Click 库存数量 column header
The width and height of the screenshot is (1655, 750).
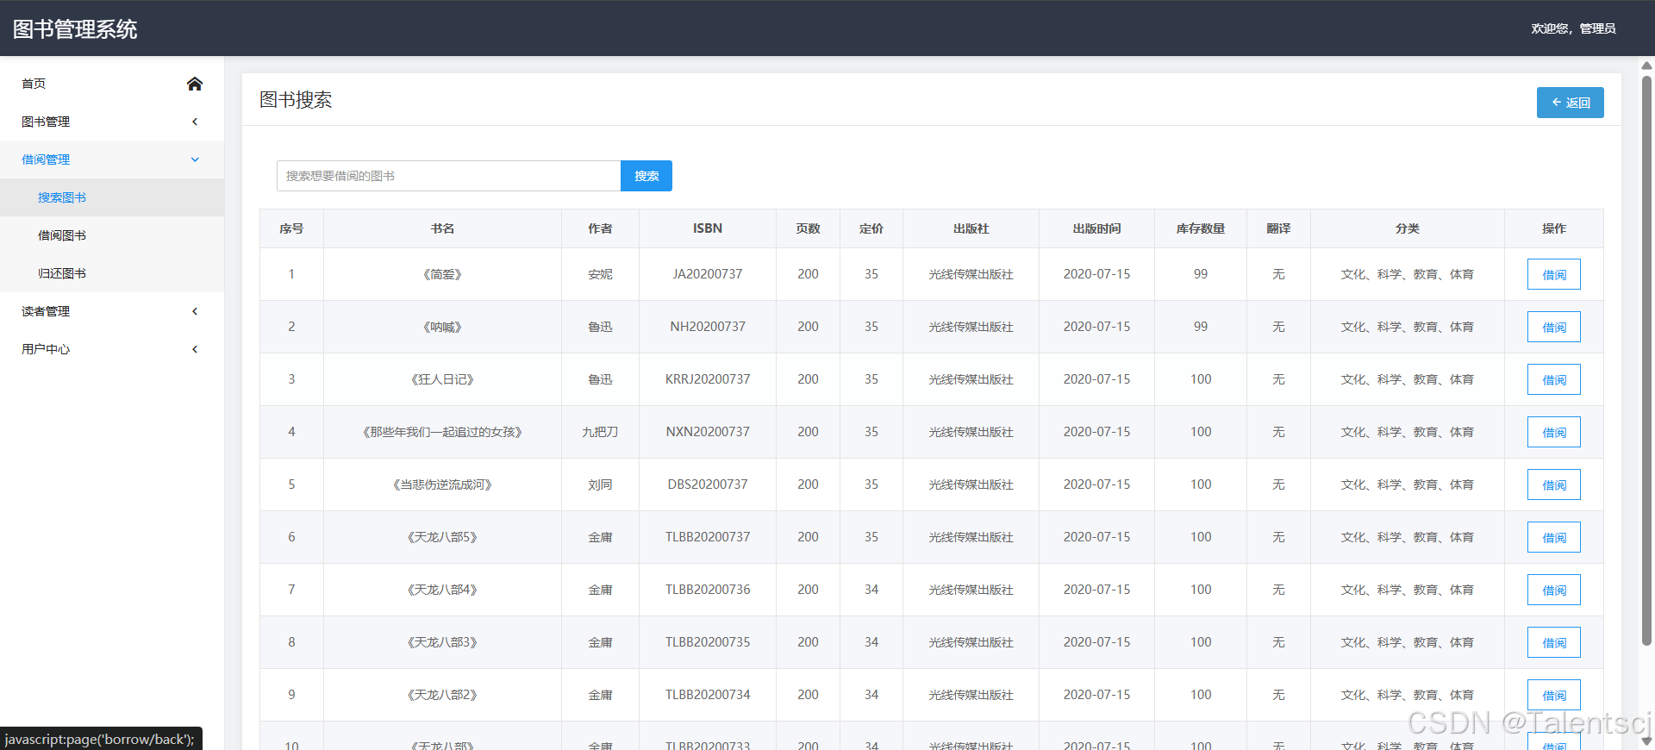(1201, 228)
